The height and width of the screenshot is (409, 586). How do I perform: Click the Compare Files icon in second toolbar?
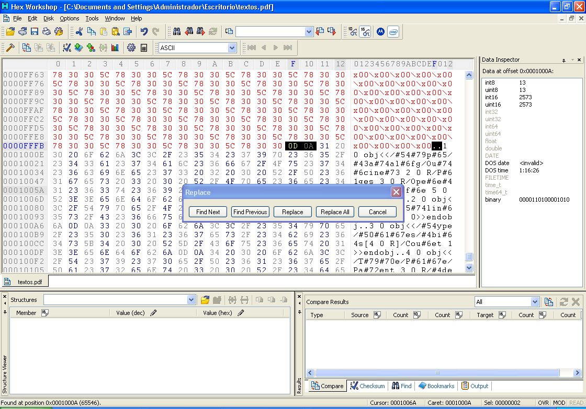(26, 48)
